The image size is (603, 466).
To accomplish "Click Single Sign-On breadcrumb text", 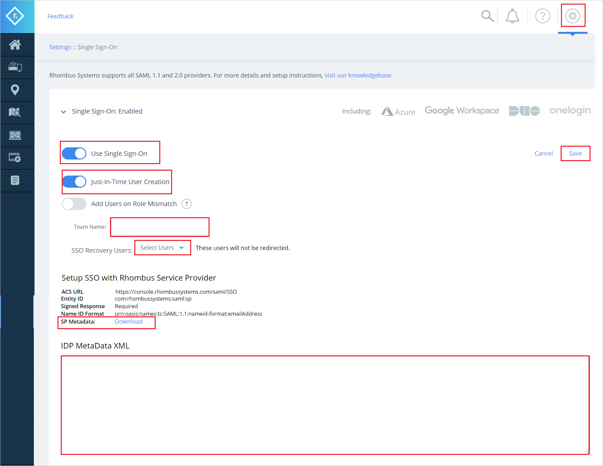I will point(97,47).
